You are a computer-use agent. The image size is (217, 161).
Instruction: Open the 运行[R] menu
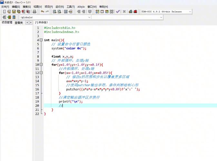point(60,7)
